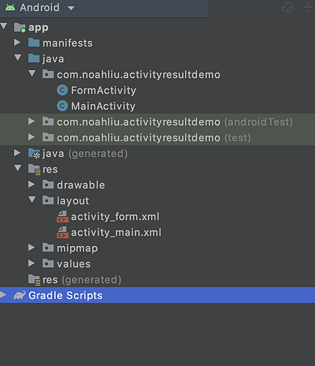Viewport: 315px width, 366px height.
Task: Expand the manifests folder
Action: [17, 43]
